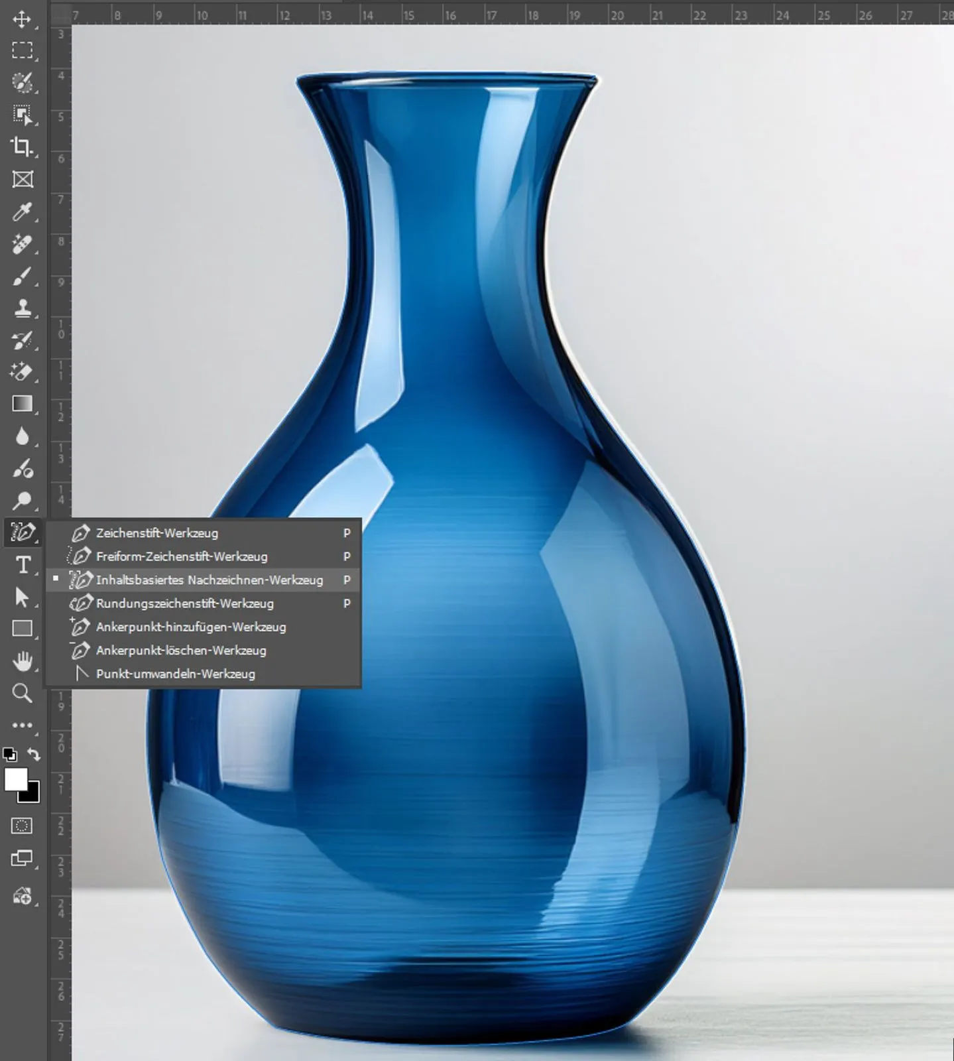Select the Clone Stamp tool
This screenshot has height=1061, width=954.
[x=22, y=308]
